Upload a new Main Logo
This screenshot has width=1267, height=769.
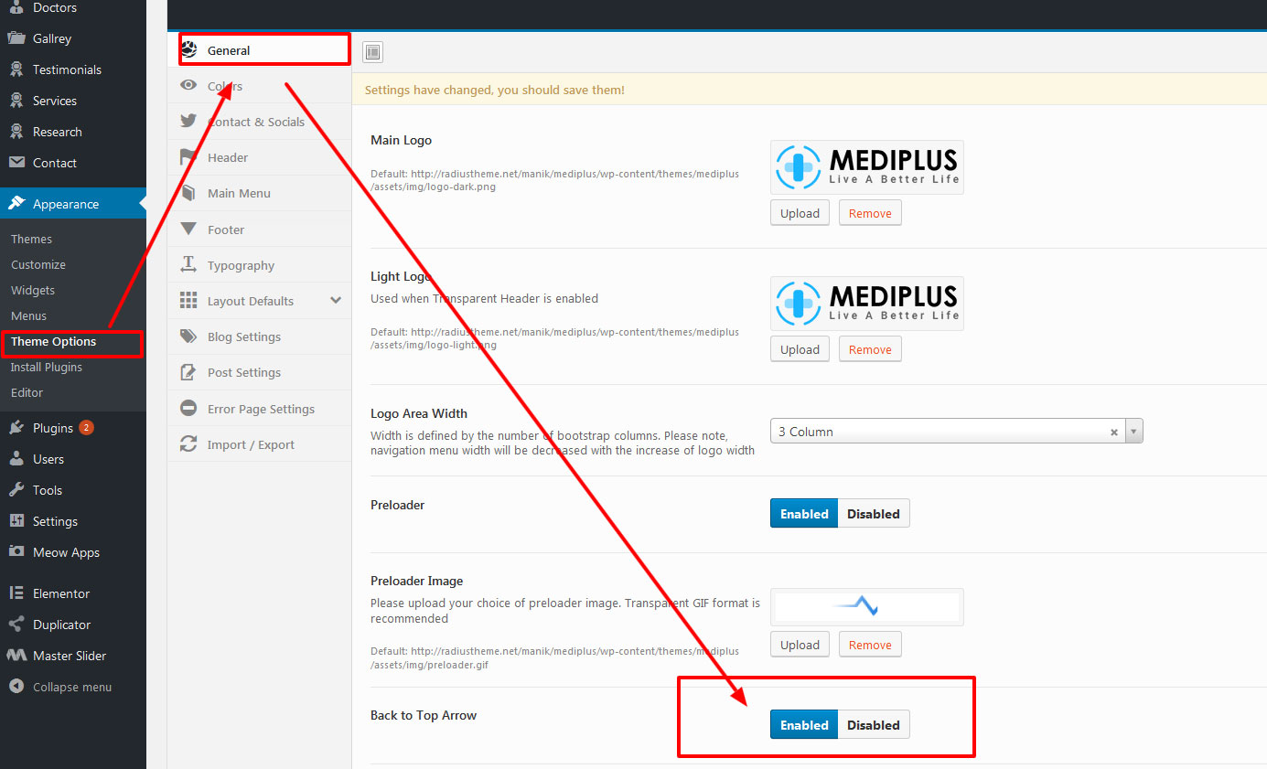point(800,213)
